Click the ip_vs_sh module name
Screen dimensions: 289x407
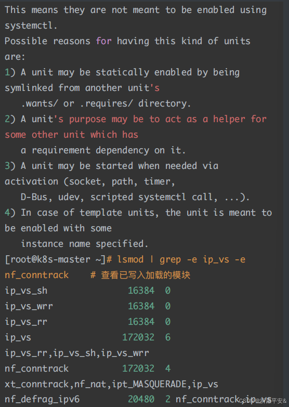click(26, 291)
